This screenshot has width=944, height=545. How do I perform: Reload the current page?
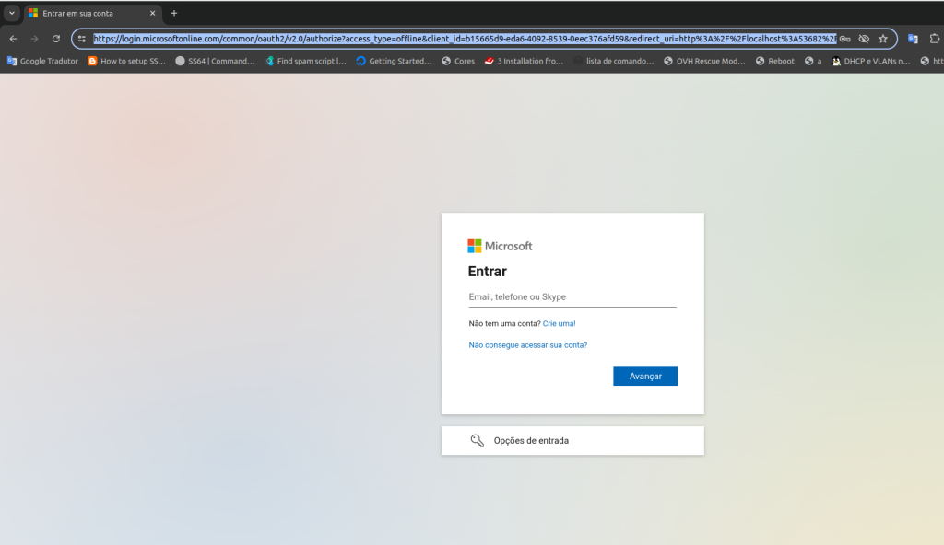[x=56, y=39]
